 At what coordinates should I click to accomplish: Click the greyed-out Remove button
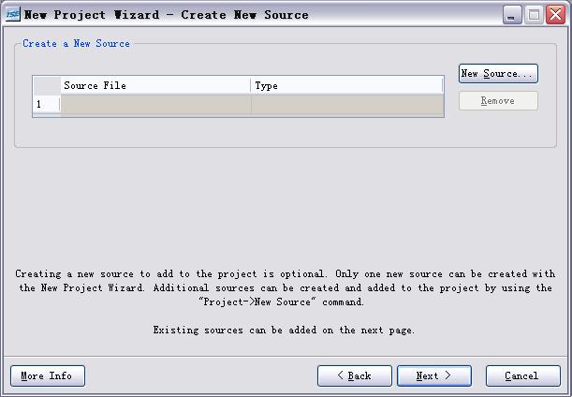[x=498, y=101]
